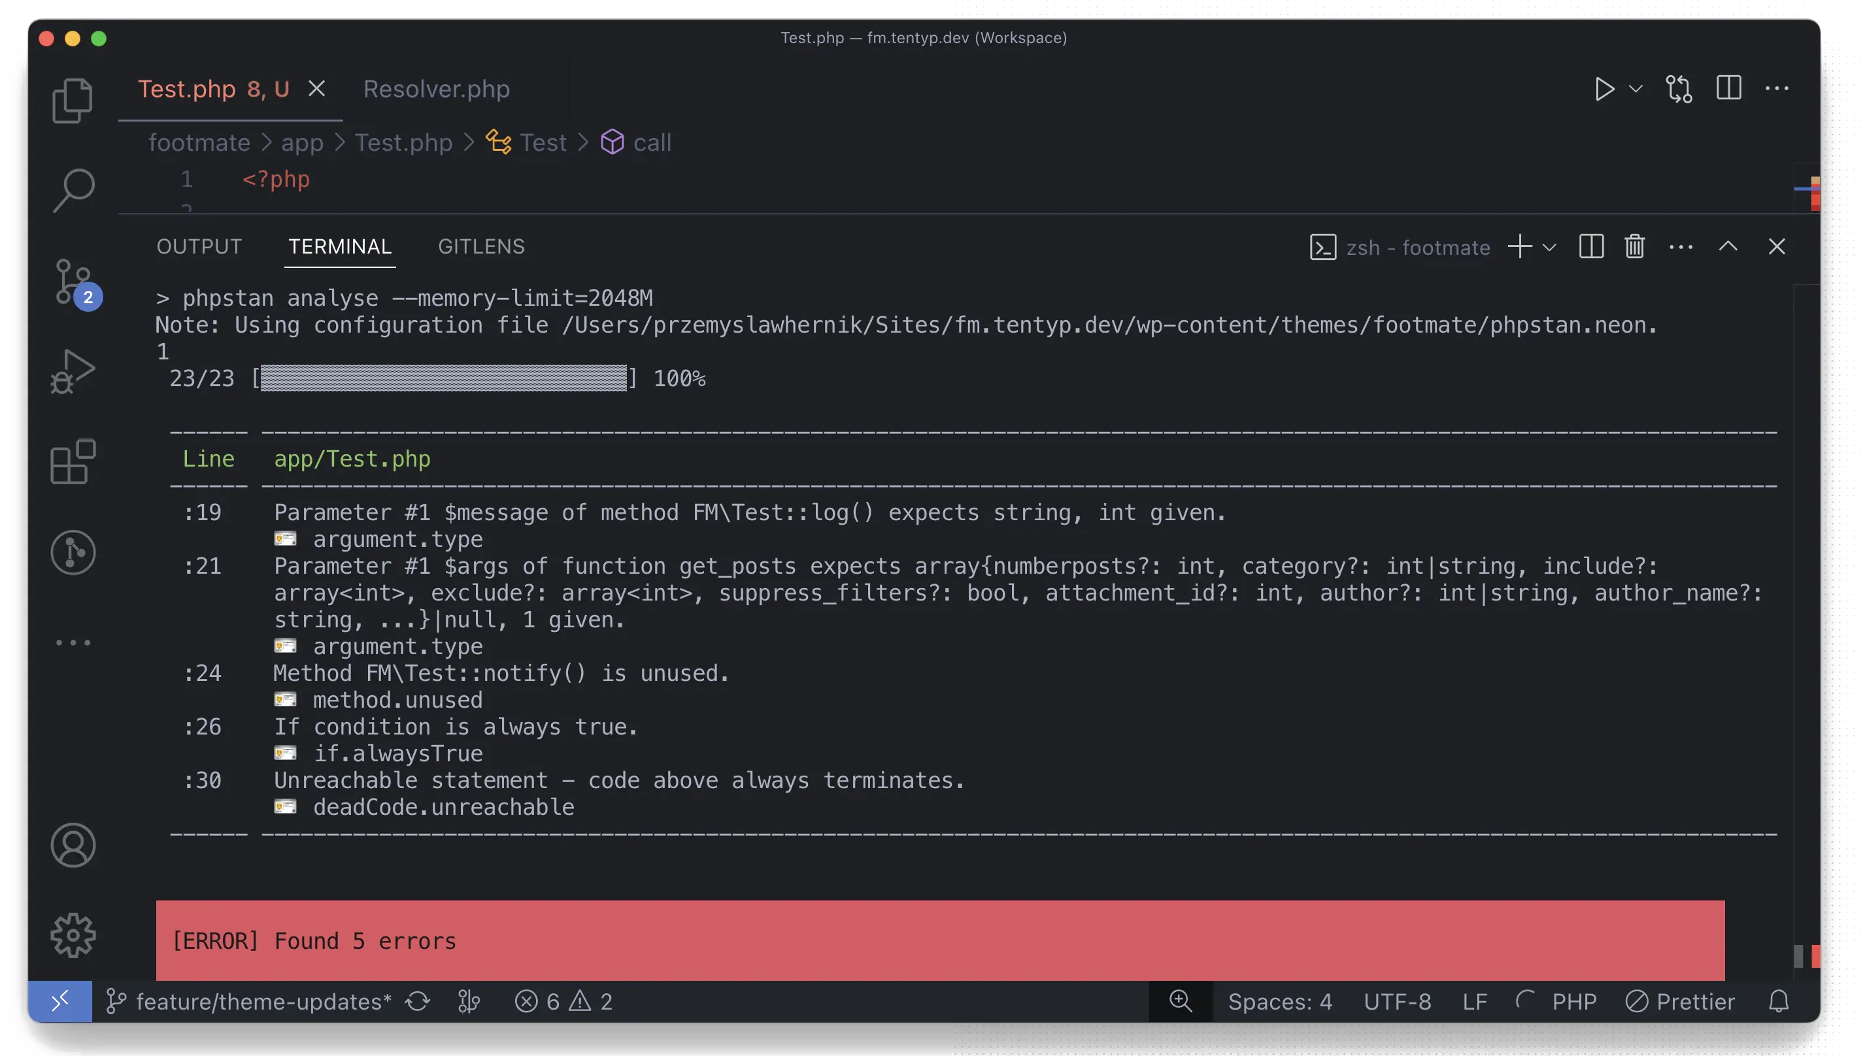The width and height of the screenshot is (1863, 1056).
Task: Select language mode PHP
Action: pyautogui.click(x=1573, y=1002)
